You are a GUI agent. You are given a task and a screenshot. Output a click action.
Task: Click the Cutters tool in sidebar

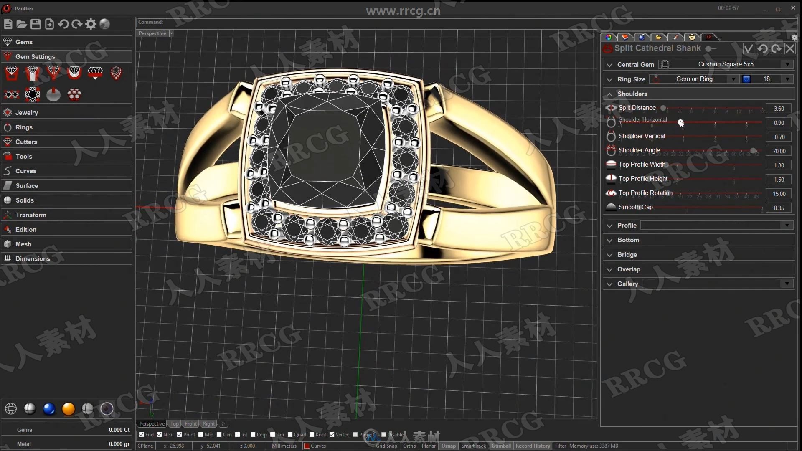tap(26, 142)
